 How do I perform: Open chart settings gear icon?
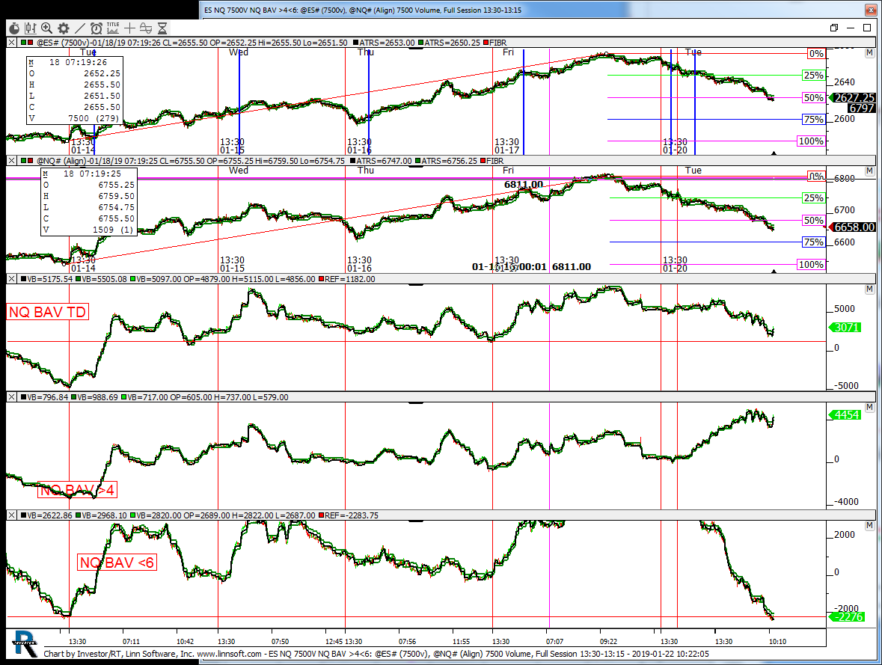[x=63, y=28]
